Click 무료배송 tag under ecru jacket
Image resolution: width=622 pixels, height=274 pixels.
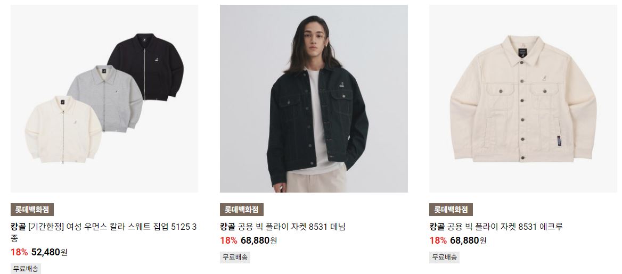coord(445,258)
